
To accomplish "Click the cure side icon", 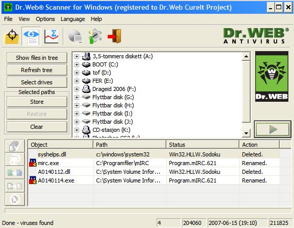I will [15, 159].
